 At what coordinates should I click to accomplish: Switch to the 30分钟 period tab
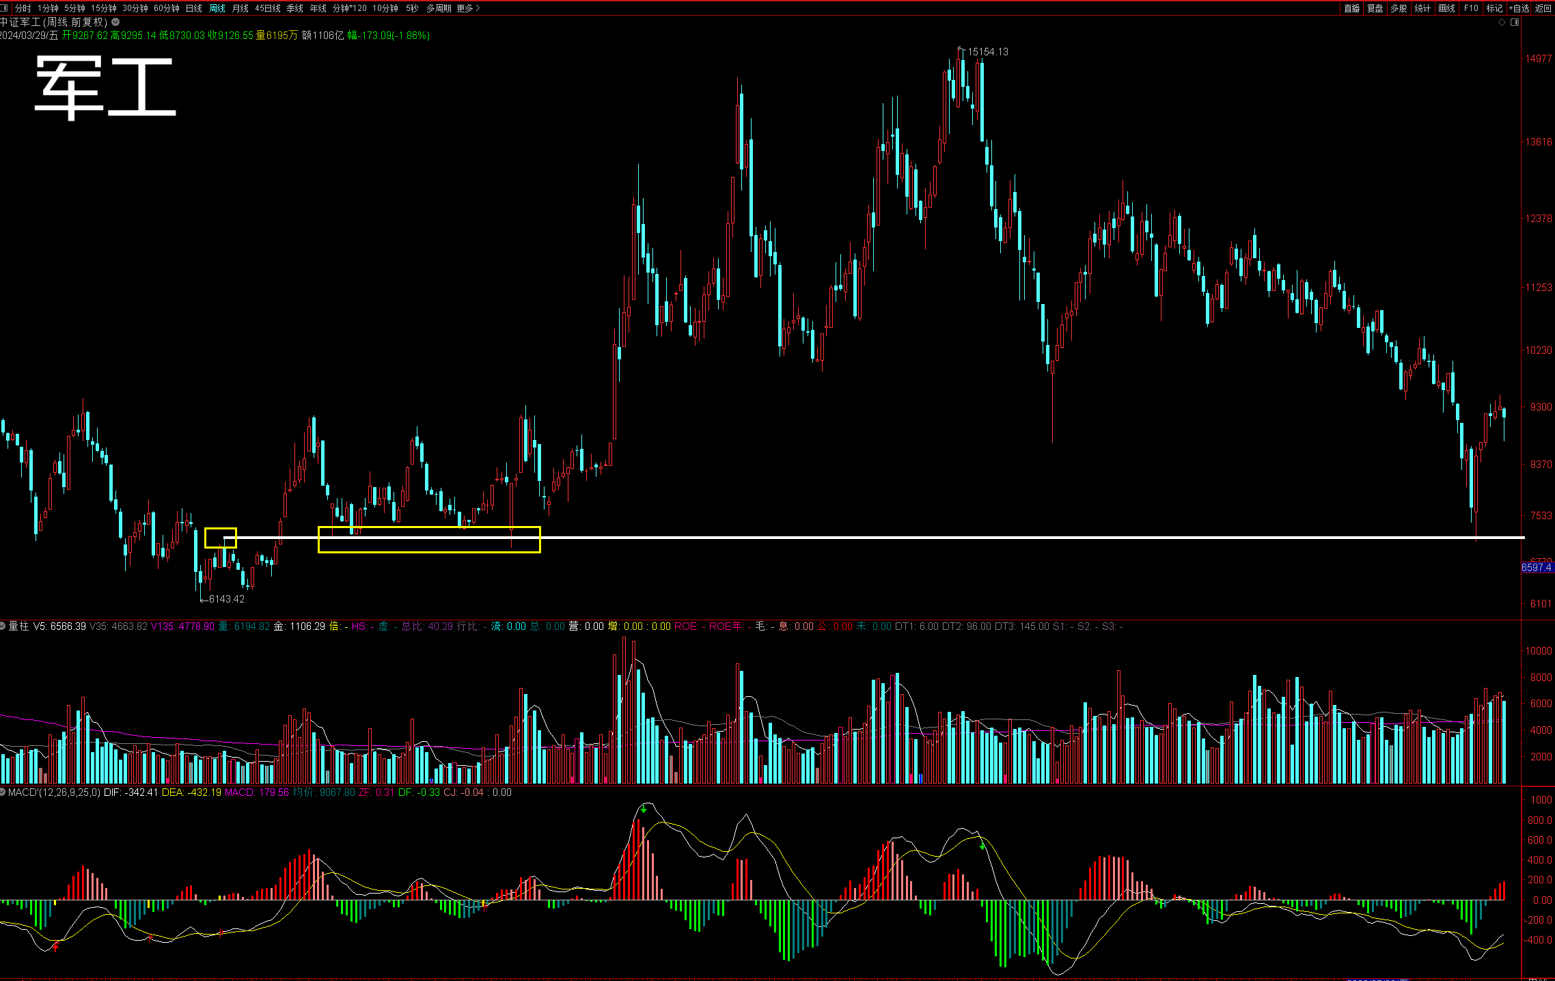[x=135, y=8]
